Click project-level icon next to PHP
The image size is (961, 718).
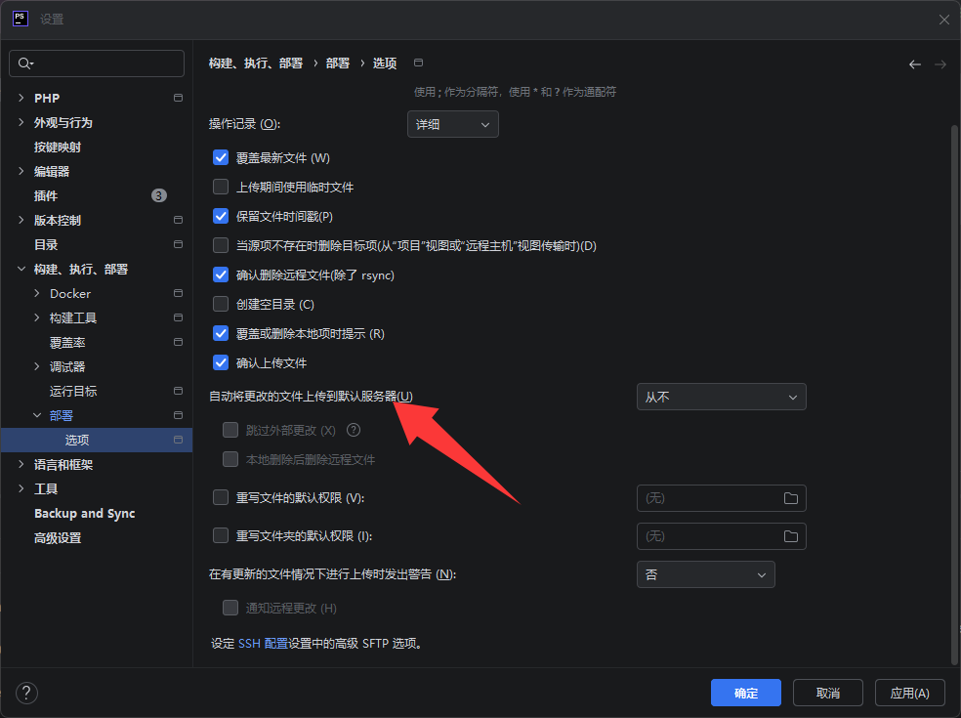(x=178, y=98)
